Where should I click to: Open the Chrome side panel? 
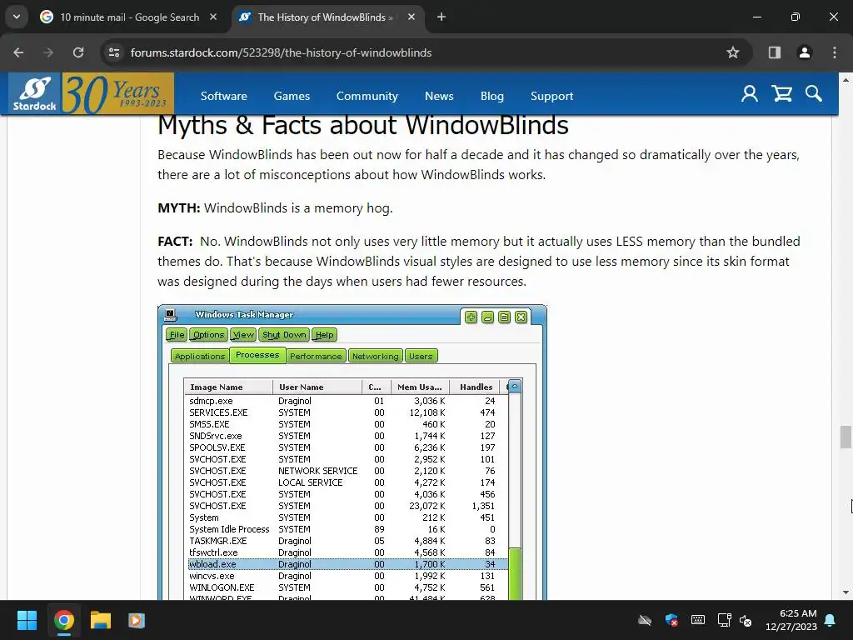tap(774, 52)
